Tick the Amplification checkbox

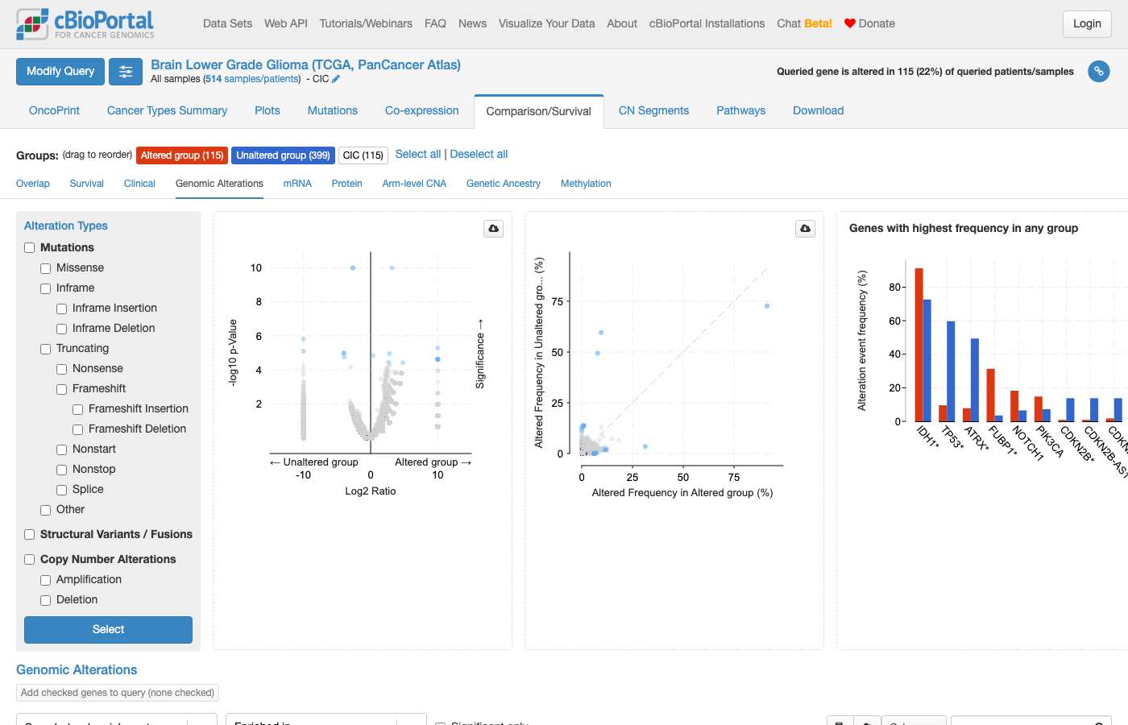pos(46,580)
